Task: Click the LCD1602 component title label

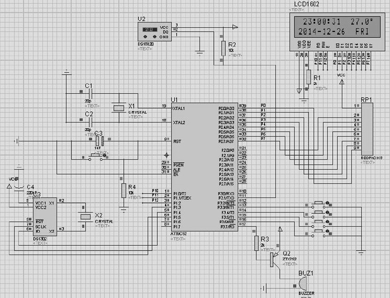Action: click(306, 4)
